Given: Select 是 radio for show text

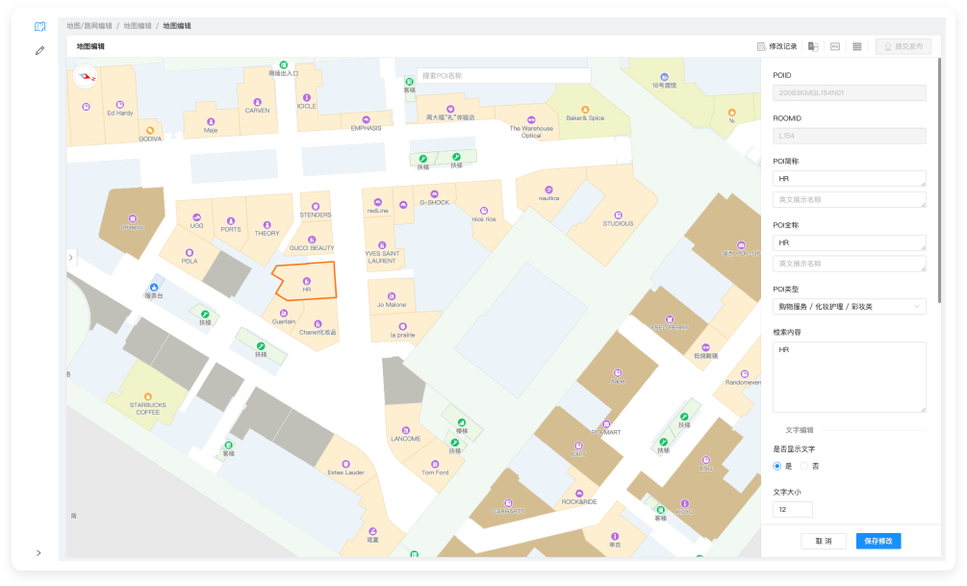Looking at the screenshot, I should 778,466.
